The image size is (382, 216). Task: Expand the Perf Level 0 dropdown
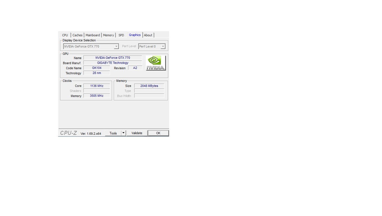pos(152,46)
